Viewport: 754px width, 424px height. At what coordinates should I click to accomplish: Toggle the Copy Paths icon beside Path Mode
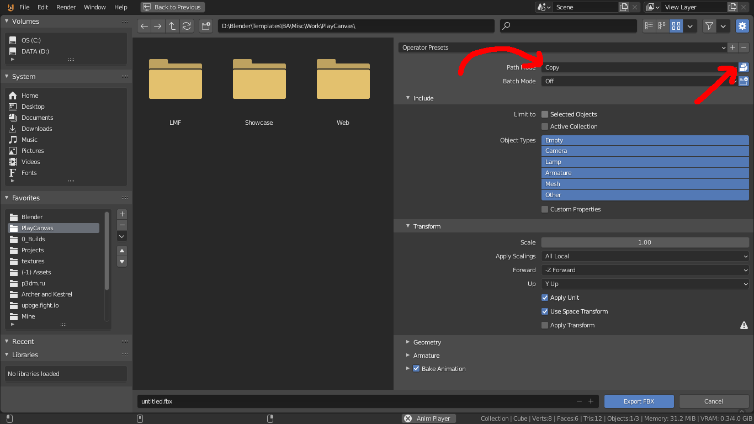click(743, 67)
